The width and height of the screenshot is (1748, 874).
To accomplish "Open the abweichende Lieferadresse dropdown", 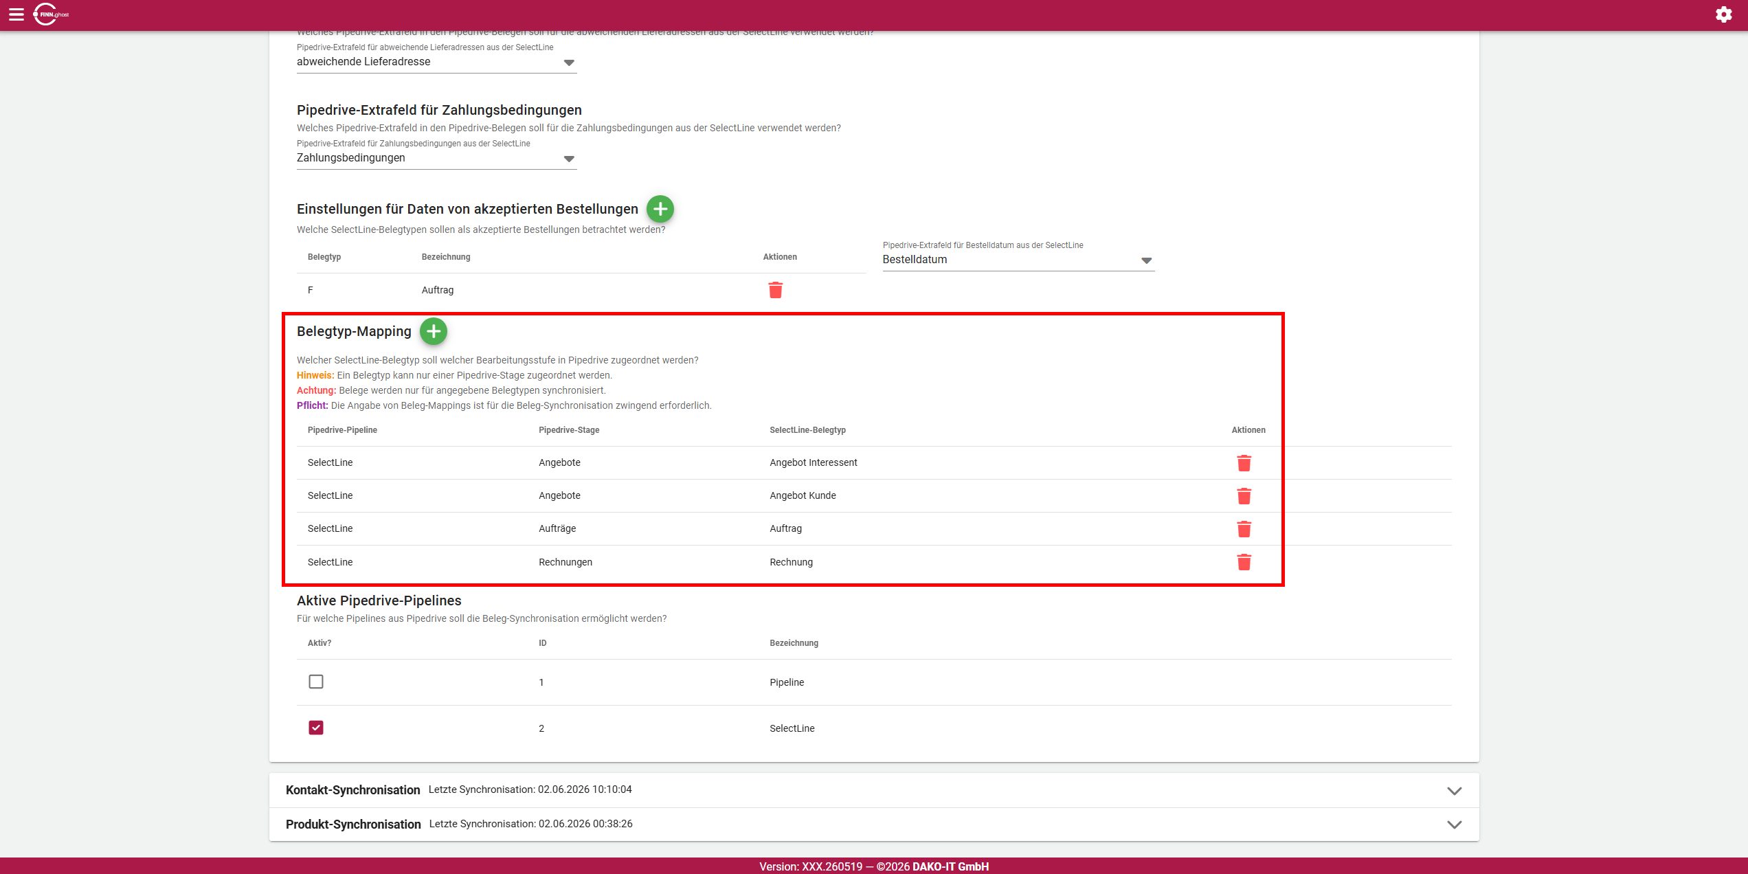I will pos(436,62).
